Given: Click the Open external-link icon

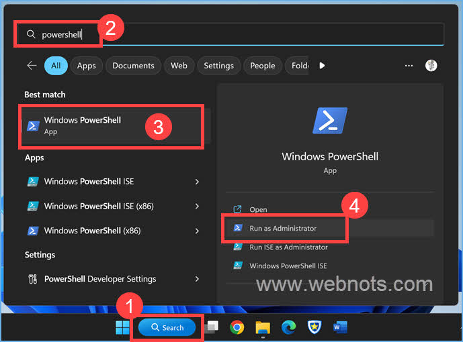Looking at the screenshot, I should coord(237,209).
